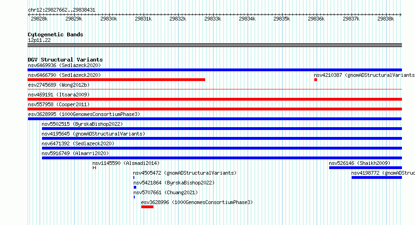The width and height of the screenshot is (415, 225).
Task: Open nsv5502515 (ByrskaBishop2022) variant
Action: click(82, 124)
